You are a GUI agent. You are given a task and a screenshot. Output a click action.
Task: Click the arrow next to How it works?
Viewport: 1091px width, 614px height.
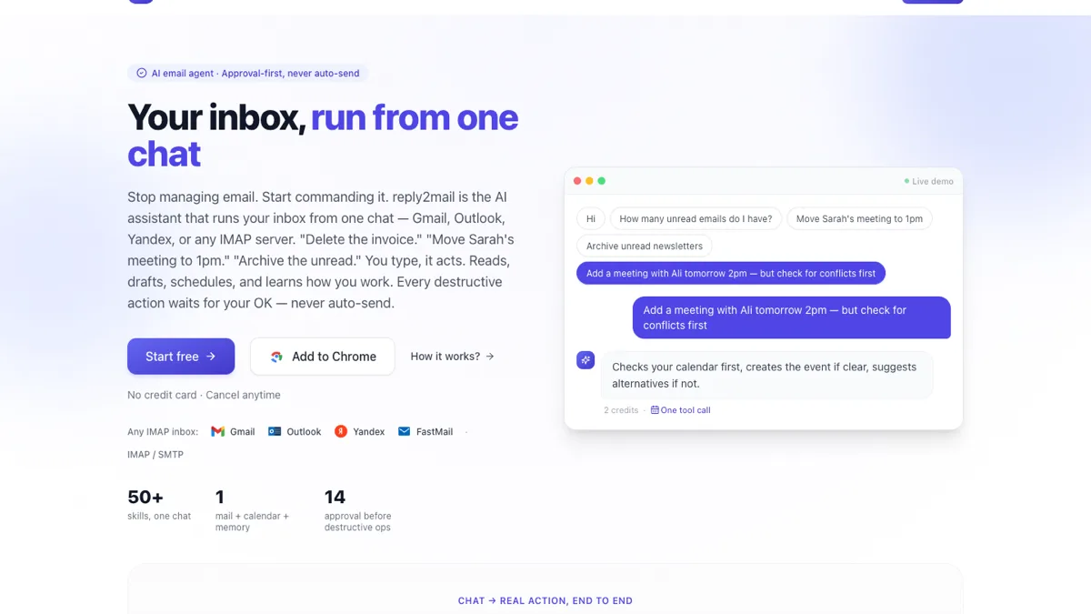pos(490,357)
